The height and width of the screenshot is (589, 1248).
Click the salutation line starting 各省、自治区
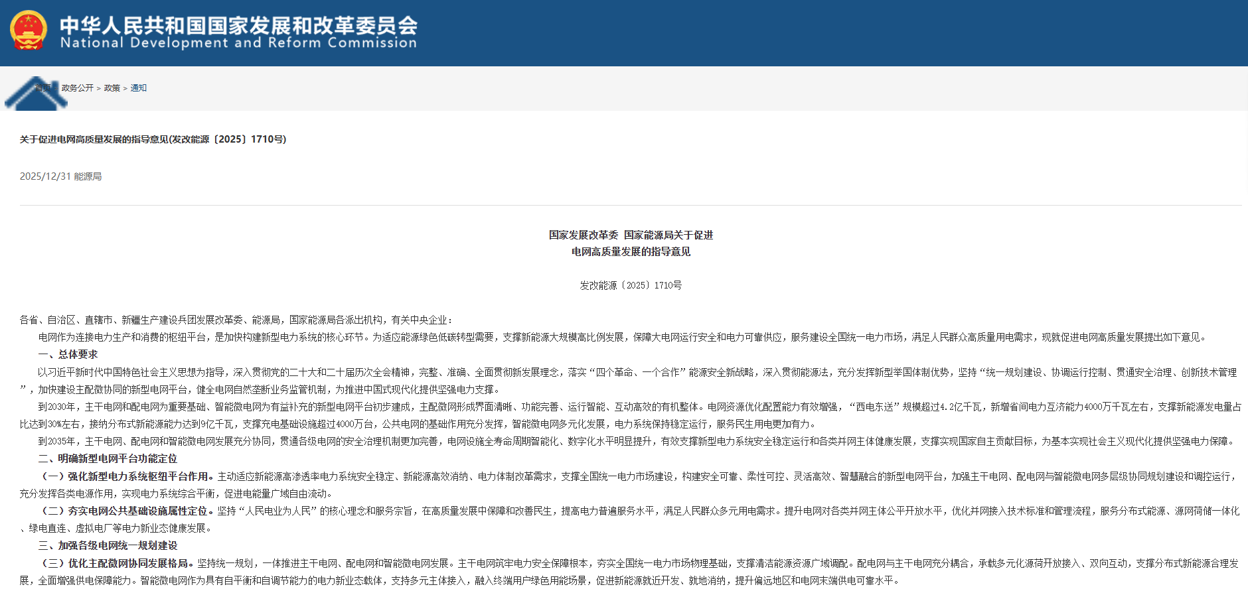tap(236, 320)
